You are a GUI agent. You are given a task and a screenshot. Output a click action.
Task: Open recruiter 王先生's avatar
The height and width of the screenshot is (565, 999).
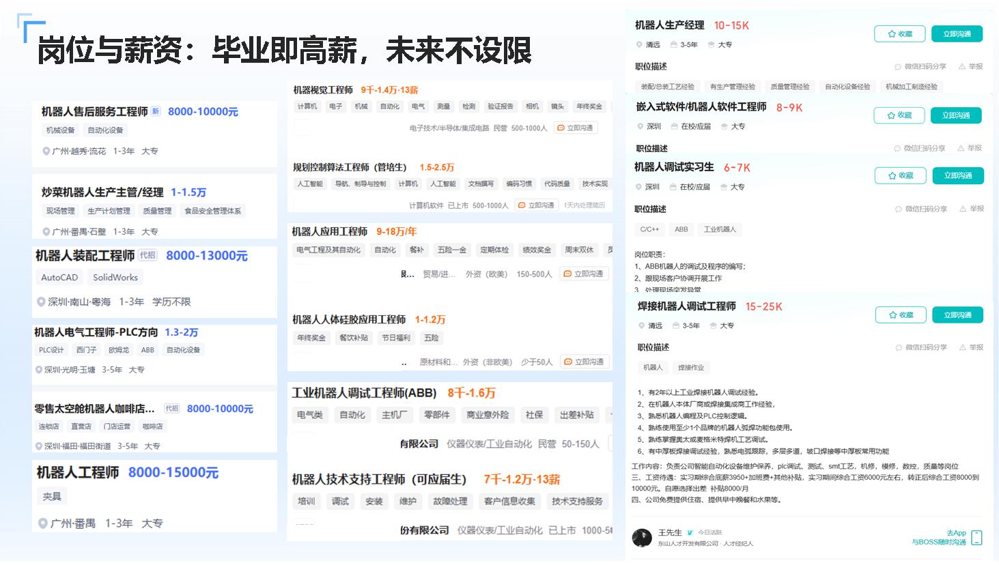point(642,538)
